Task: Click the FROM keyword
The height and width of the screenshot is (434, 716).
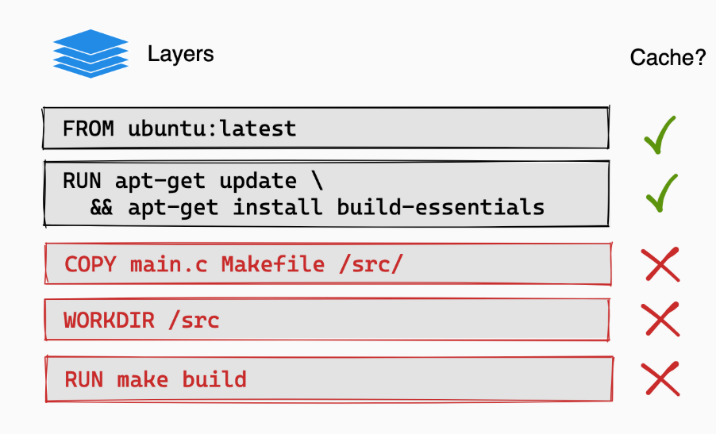Action: coord(88,129)
